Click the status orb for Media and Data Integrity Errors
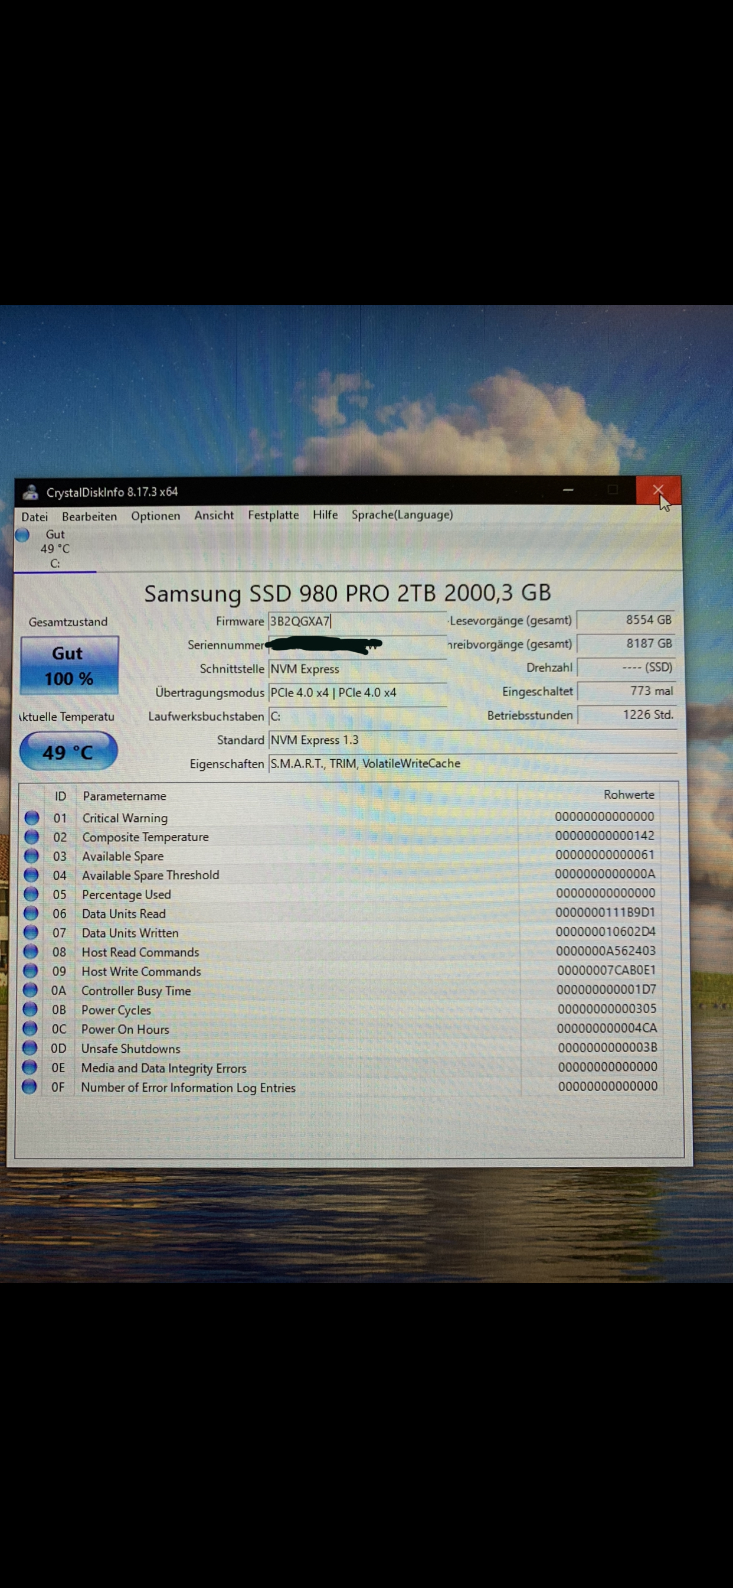This screenshot has height=1588, width=733. click(x=29, y=1067)
